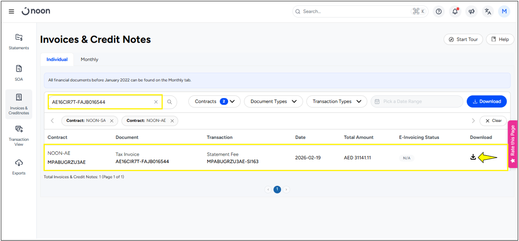Open the hamburger navigation menu
519x241 pixels.
[x=11, y=11]
